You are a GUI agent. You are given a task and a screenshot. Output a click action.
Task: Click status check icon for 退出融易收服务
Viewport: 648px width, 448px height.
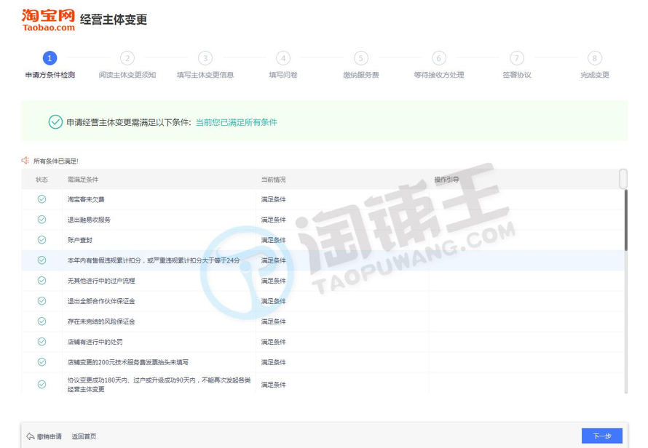(42, 219)
